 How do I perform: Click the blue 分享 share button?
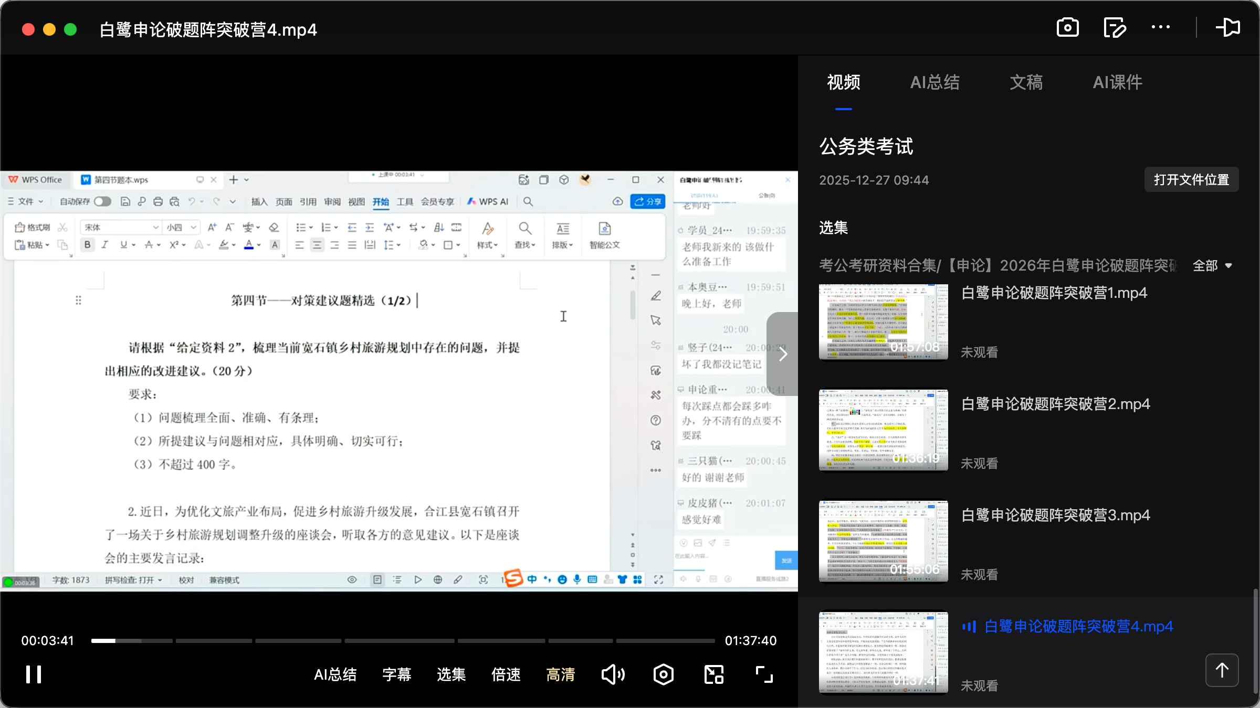(x=648, y=201)
